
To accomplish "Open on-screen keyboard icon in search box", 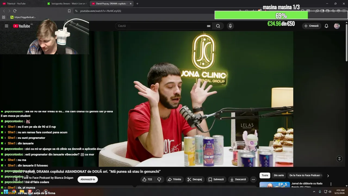I will (209, 26).
